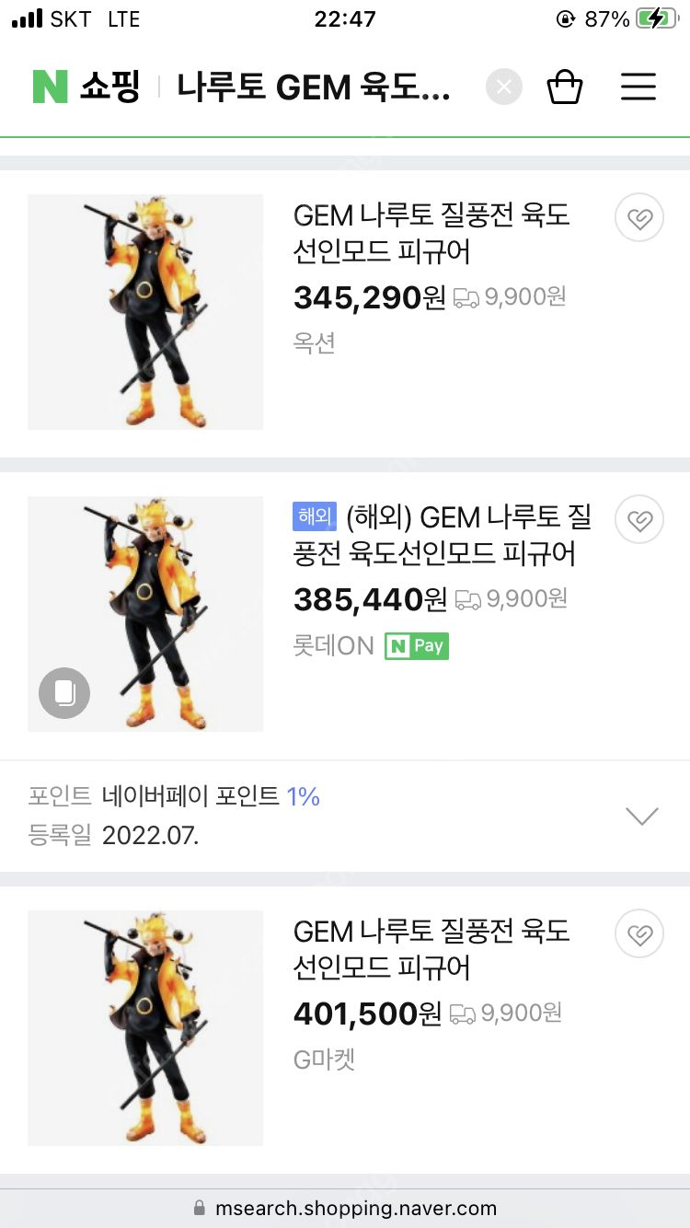Clear the search query with X icon
The width and height of the screenshot is (690, 1228).
tap(503, 87)
